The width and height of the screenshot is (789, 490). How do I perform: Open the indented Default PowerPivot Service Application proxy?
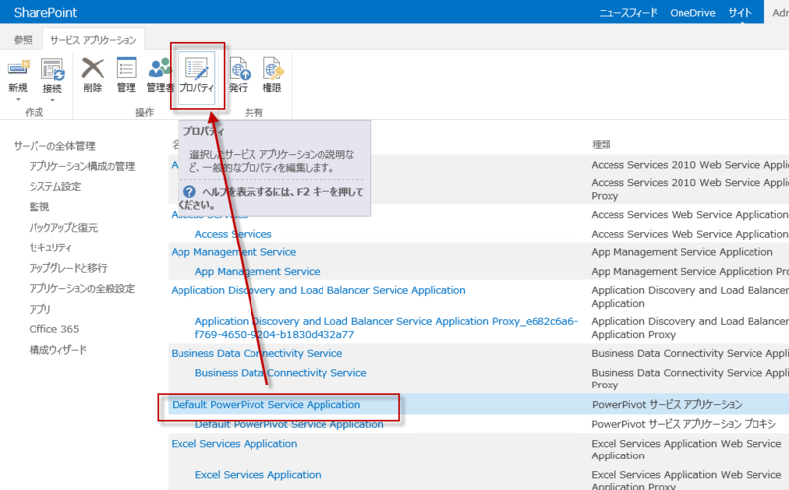[x=289, y=424]
